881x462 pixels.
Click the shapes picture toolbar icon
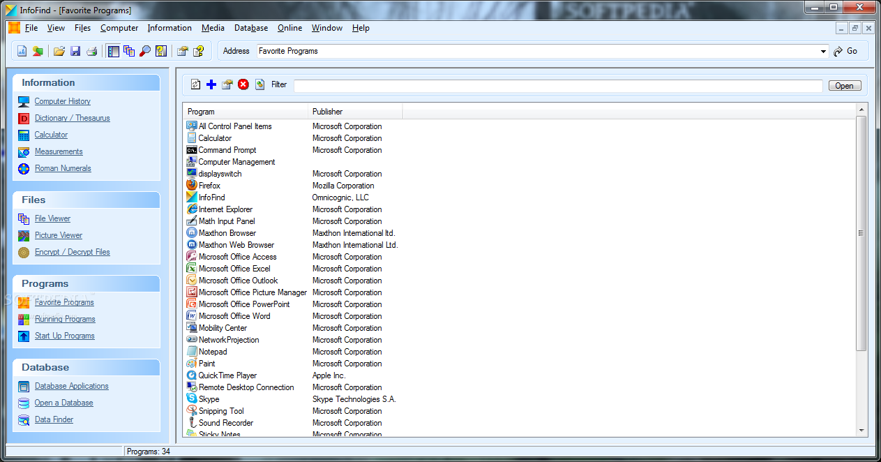point(38,51)
